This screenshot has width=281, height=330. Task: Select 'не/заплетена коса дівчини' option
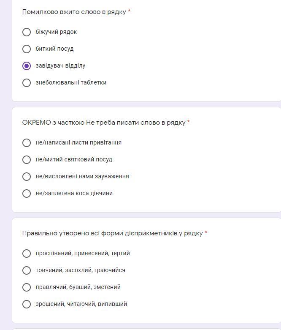[x=27, y=193]
